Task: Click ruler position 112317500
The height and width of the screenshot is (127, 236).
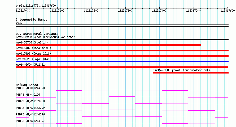Action: click(193, 11)
